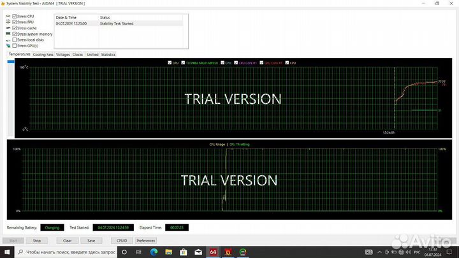Viewport: 459px width, 258px height.
Task: Open network settings from the tray globe icon
Action: [x=401, y=252]
